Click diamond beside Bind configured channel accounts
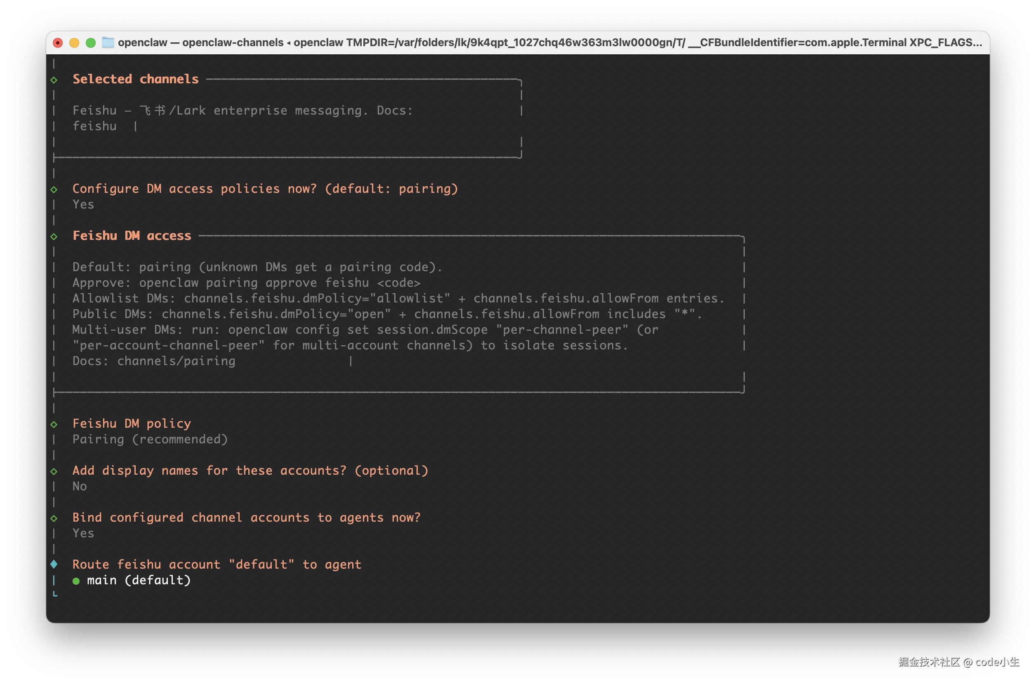 point(54,518)
